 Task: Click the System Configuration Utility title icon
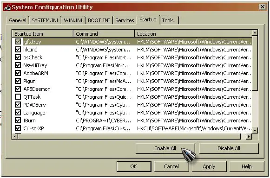7,7
